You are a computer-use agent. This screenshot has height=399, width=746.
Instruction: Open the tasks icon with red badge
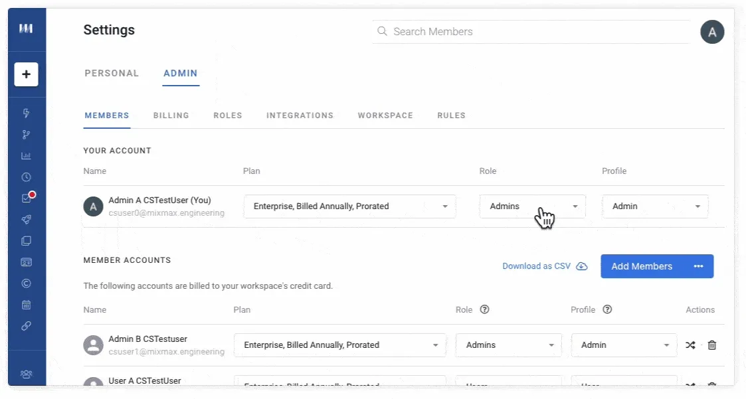click(x=27, y=197)
